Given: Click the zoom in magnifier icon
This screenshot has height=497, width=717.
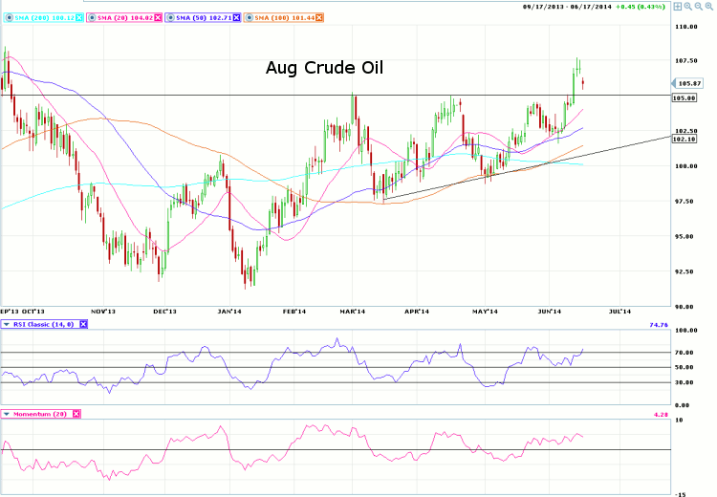Looking at the screenshot, I should (688, 6).
